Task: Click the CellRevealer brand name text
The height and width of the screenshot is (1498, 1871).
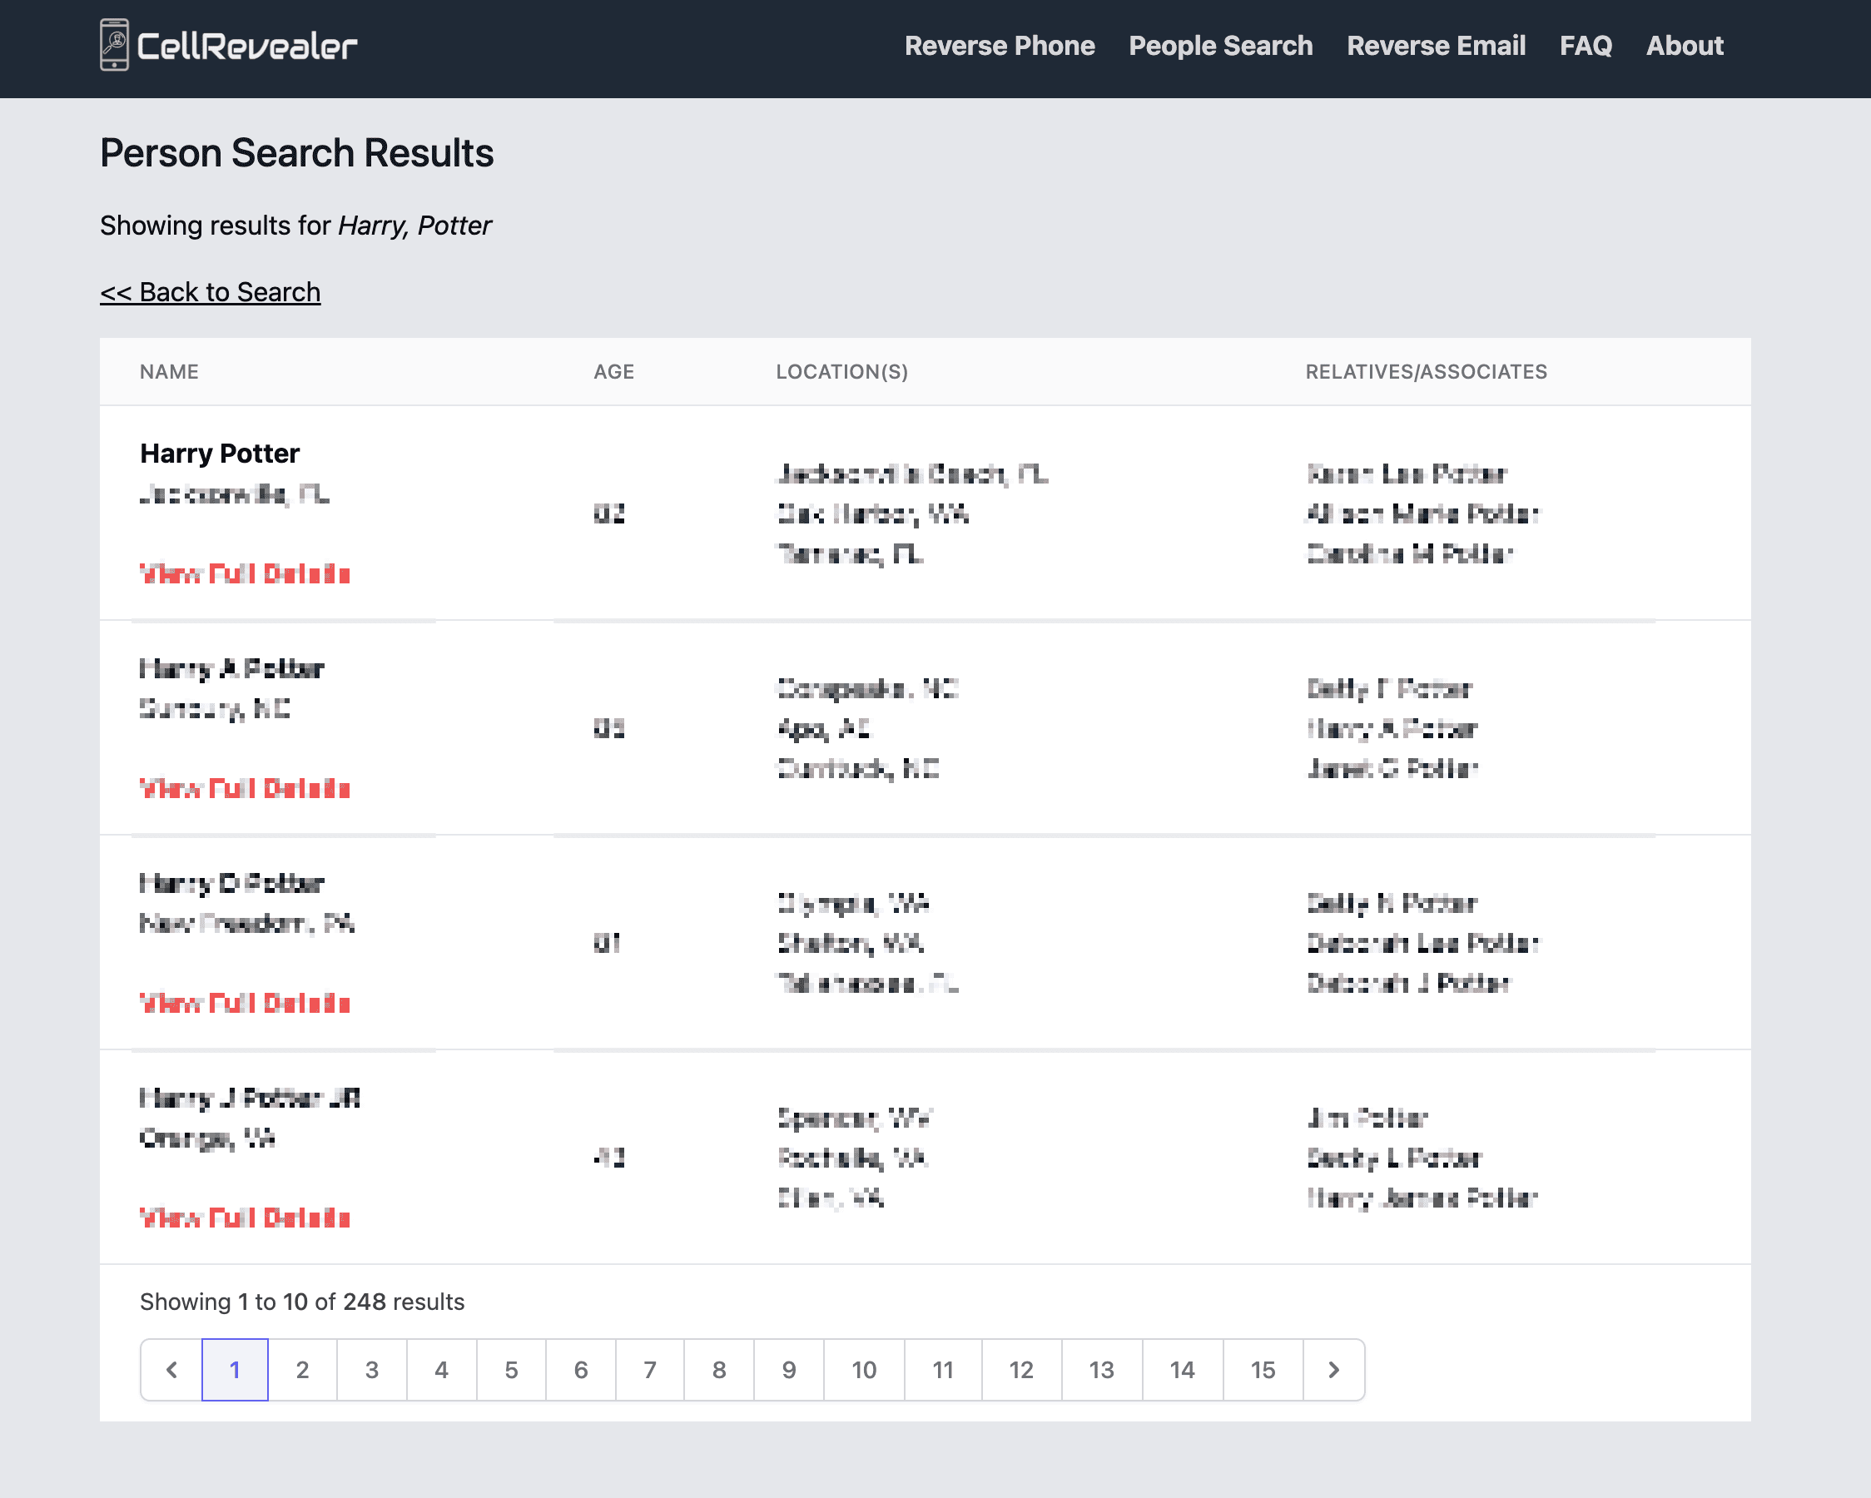Action: pyautogui.click(x=246, y=47)
